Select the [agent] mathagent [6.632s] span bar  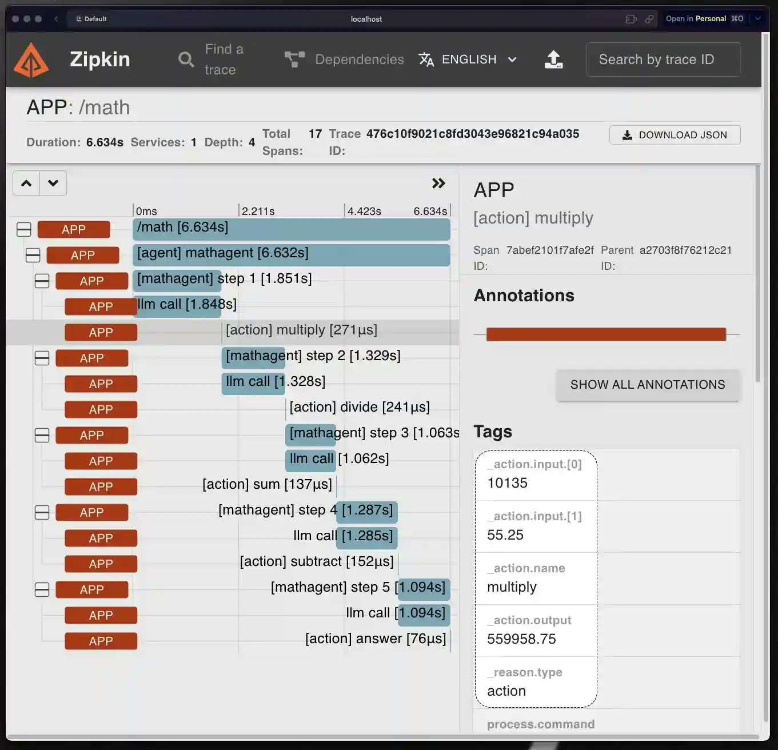(x=292, y=255)
